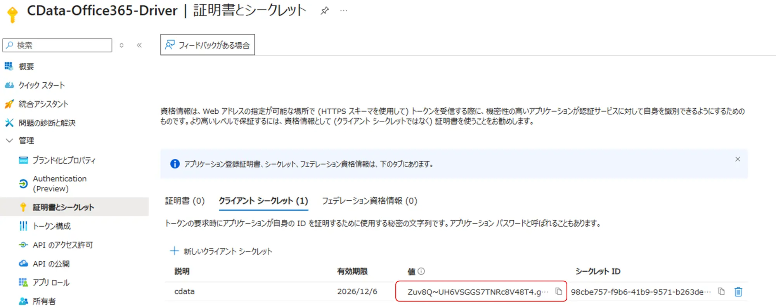Image resolution: width=776 pixels, height=307 pixels.
Task: Click the API の公開 cloud icon
Action: click(x=23, y=264)
